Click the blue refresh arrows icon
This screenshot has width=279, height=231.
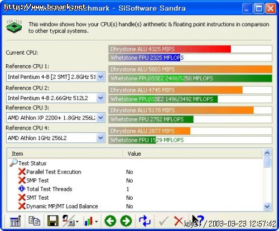[145, 221]
